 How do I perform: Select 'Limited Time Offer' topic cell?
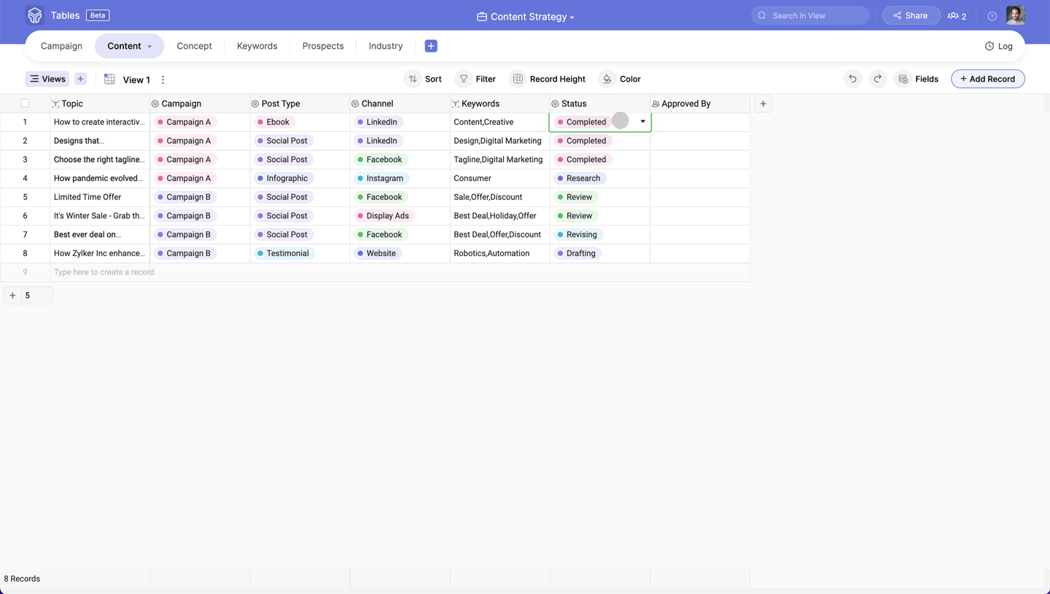pyautogui.click(x=100, y=197)
